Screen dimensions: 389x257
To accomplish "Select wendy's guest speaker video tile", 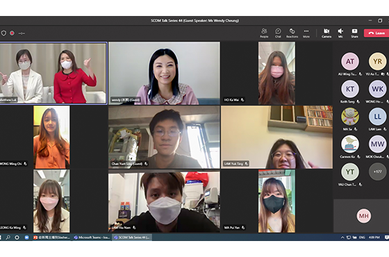I will 164,73.
